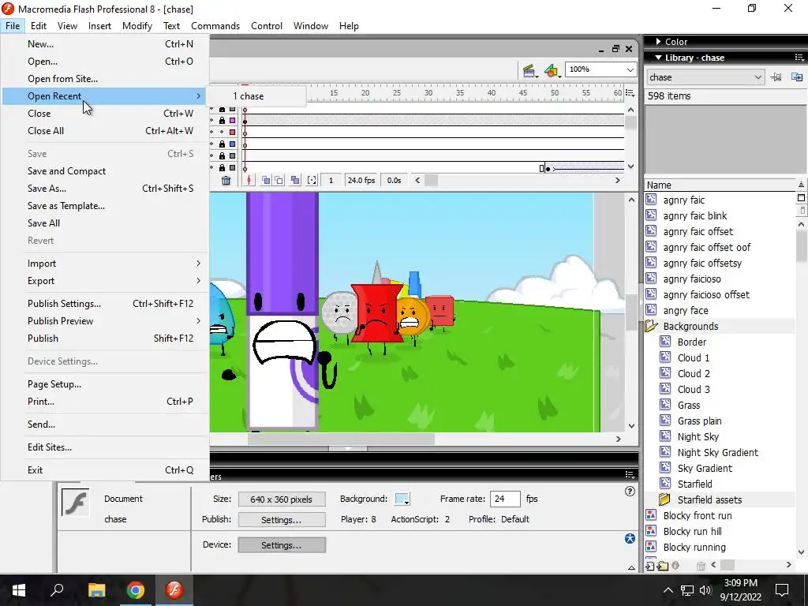Enable Onion Skin Outlines in the timeline
Screen dimensions: 808x606
(x=279, y=181)
